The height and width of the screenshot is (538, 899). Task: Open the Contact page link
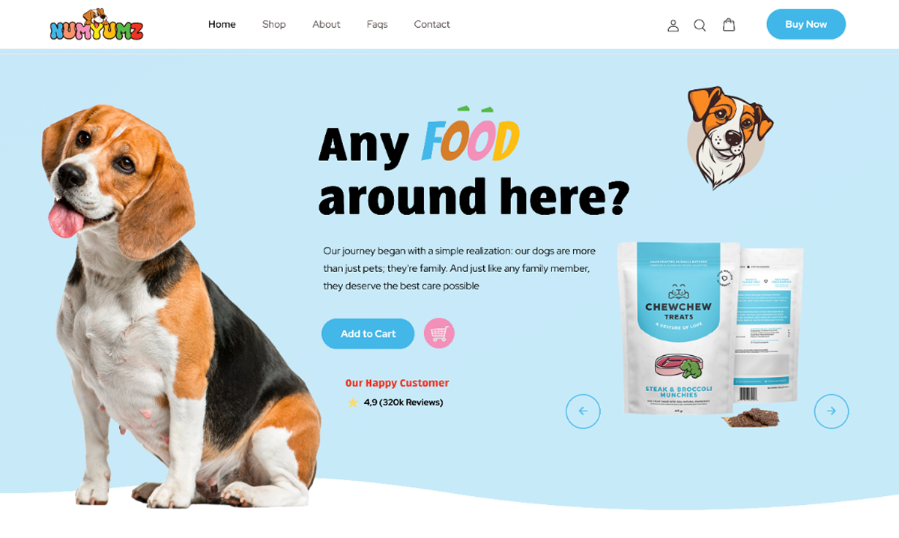[432, 24]
